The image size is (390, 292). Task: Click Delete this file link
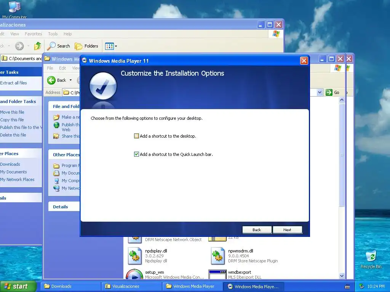click(13, 135)
